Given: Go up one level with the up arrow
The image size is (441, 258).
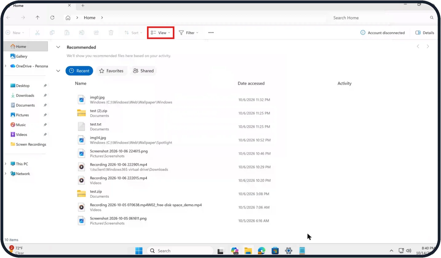Looking at the screenshot, I should click(38, 18).
